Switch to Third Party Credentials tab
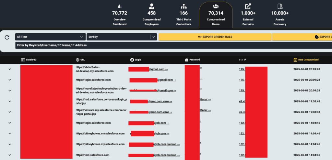The width and height of the screenshot is (332, 160). 184,15
